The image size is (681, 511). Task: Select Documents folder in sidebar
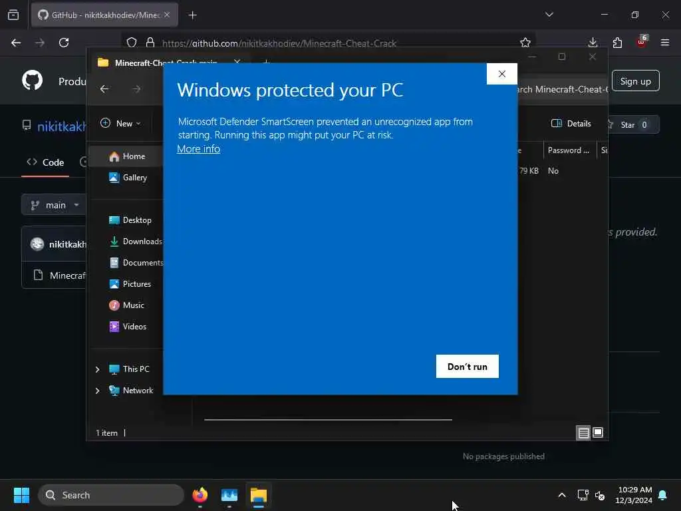[x=136, y=262]
